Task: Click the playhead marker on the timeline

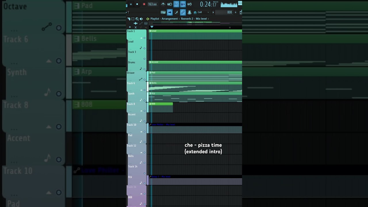Action: tap(152, 27)
